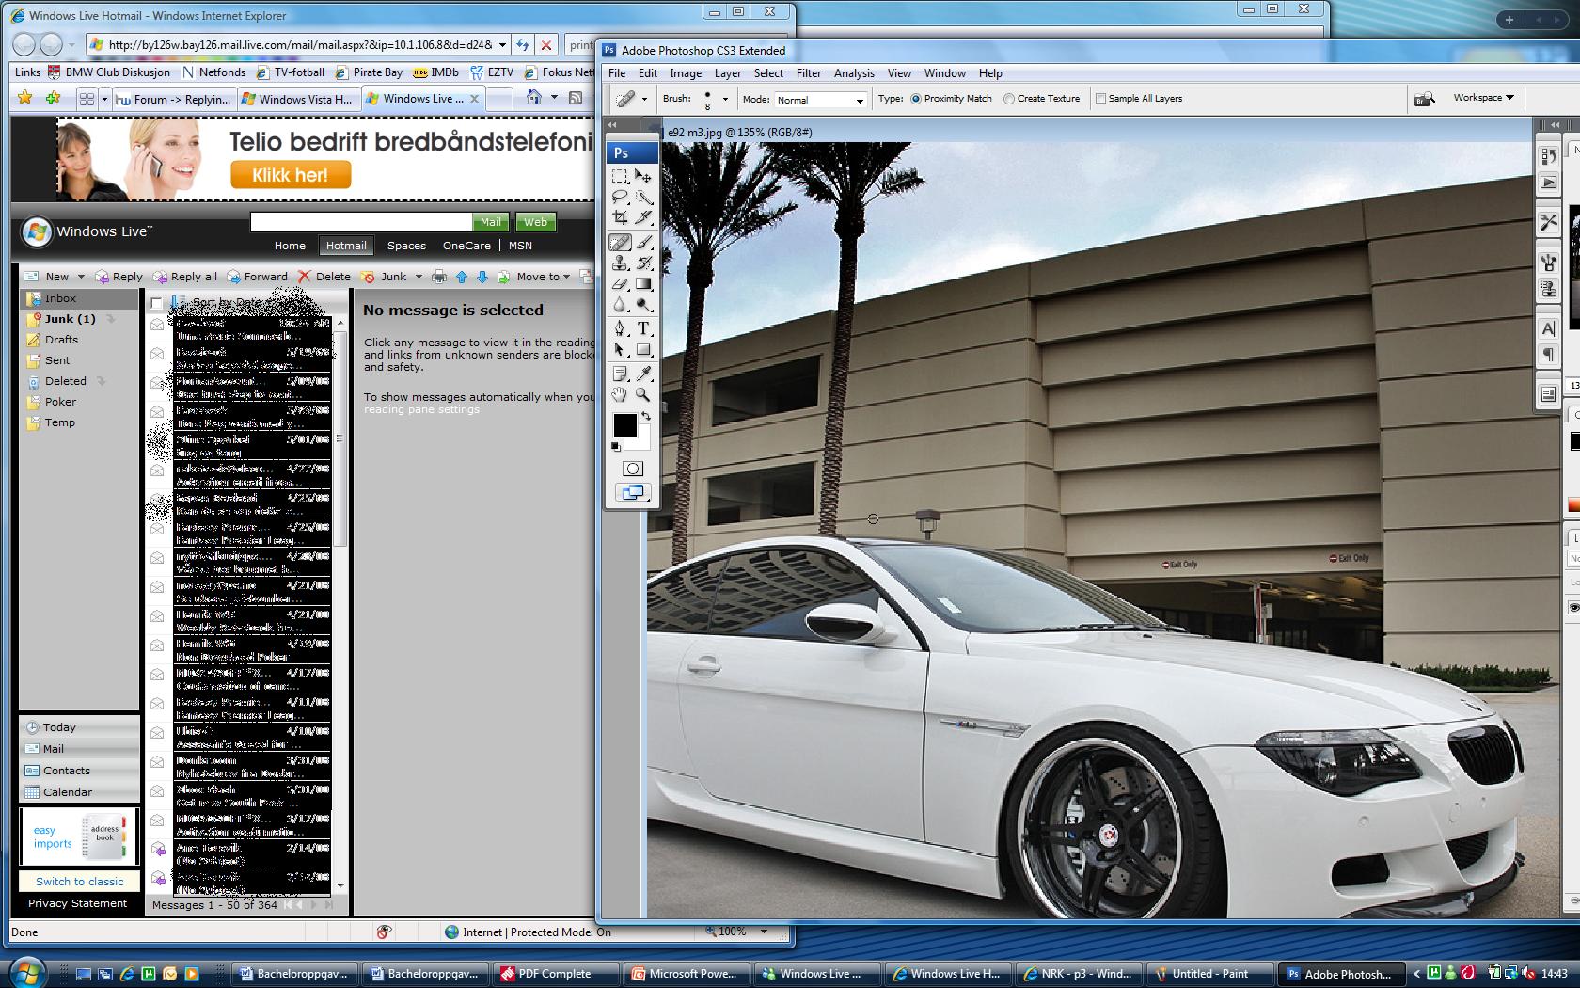Open the Actions panel icon
This screenshot has height=988, width=1580.
1548,183
